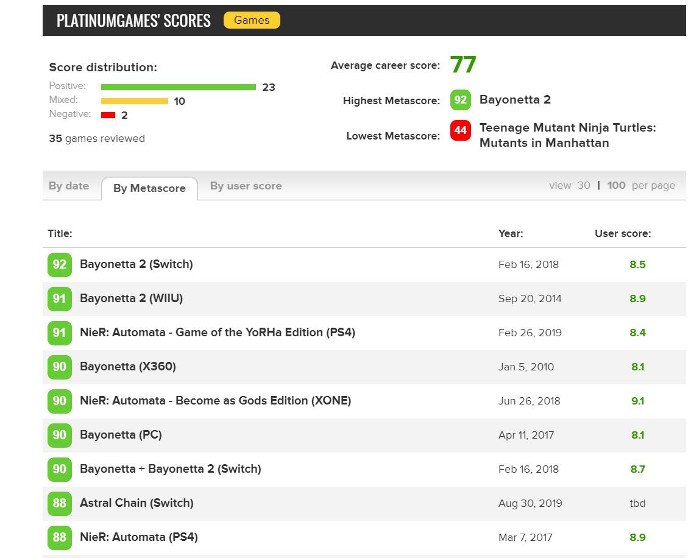This screenshot has width=691, height=558.
Task: Click the 90 score badge beside Bayonetta (X360)
Action: point(59,367)
